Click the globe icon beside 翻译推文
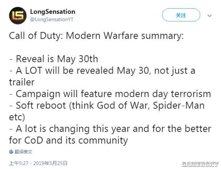The image size is (221, 169). click(x=11, y=152)
